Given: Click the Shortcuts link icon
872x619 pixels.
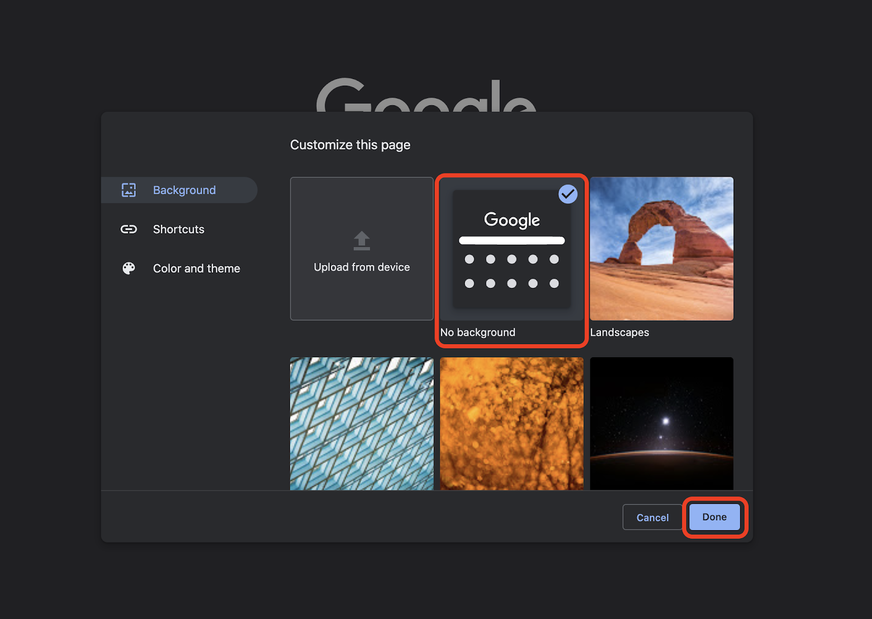Looking at the screenshot, I should click(x=129, y=229).
